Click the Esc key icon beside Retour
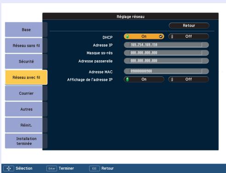 tap(95, 168)
